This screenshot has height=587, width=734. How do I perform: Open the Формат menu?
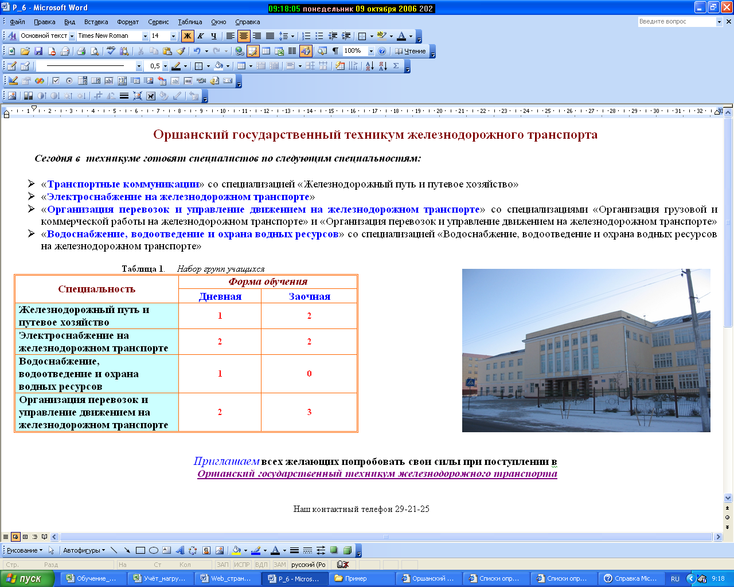click(128, 22)
